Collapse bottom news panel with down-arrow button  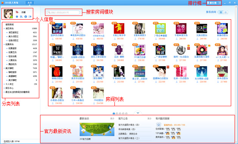click(x=138, y=113)
